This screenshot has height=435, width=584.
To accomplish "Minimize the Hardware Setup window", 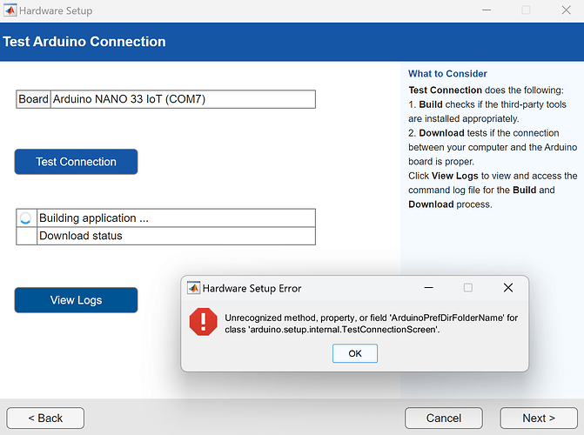I will click(x=485, y=10).
